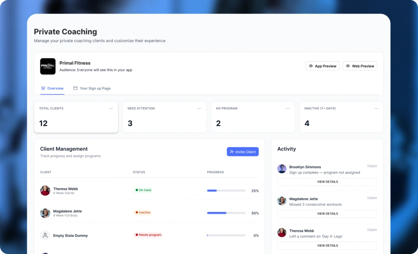Click Empty State Dummy's 0% progress bar
This screenshot has width=418, height=254.
(x=226, y=235)
